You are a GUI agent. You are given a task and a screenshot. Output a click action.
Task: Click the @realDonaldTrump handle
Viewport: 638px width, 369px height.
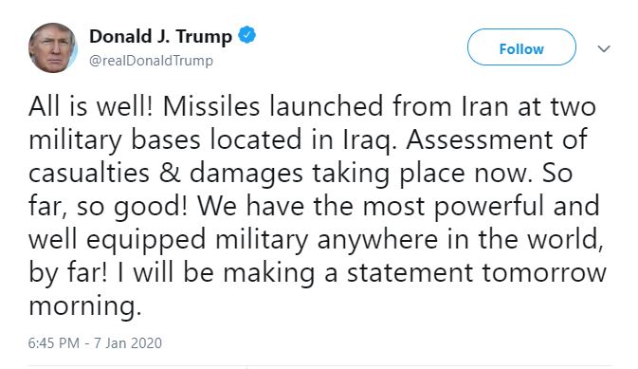click(151, 61)
